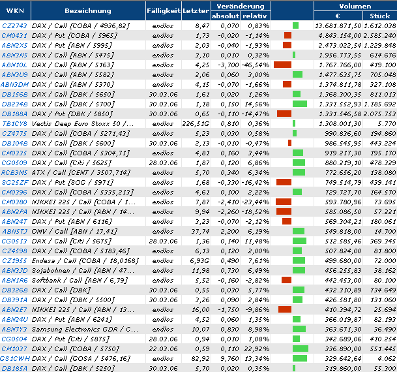Open the DB326B WKN link
The width and height of the screenshot is (397, 372).
tap(15, 290)
